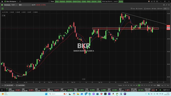
Task: Expand dropdown arrow next to cloud save
Action: [x=168, y=9]
